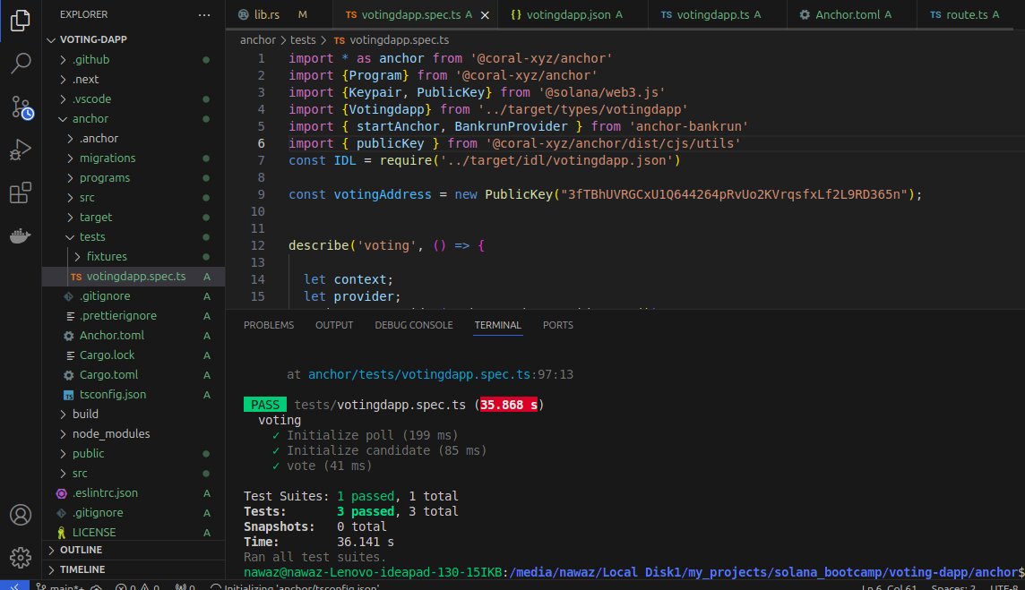Click the remote window indicator in status bar
Viewport: 1025px width, 590px height.
14,586
